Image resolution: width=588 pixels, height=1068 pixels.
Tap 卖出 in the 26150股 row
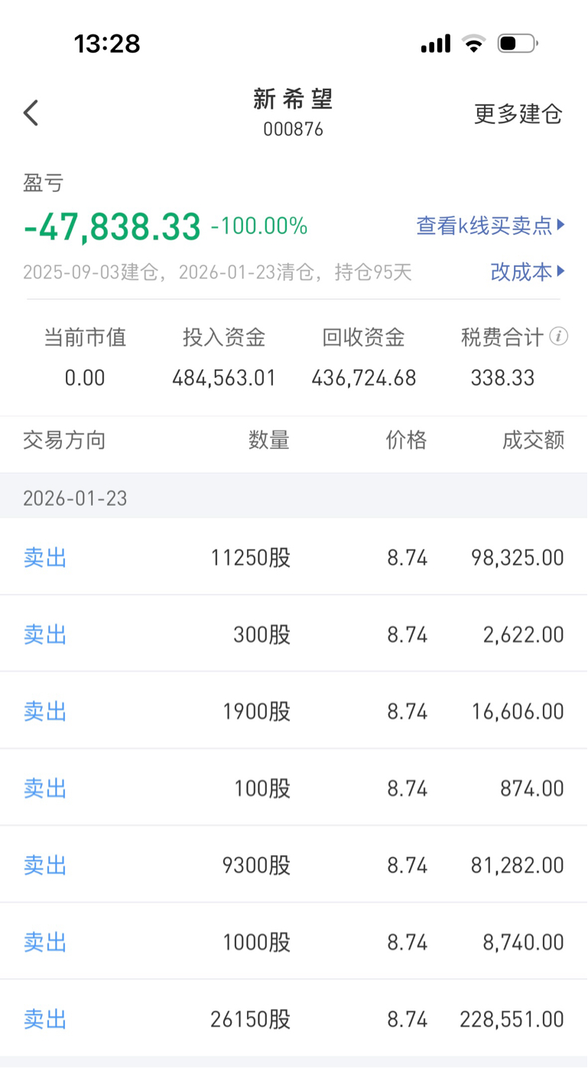(x=45, y=1019)
